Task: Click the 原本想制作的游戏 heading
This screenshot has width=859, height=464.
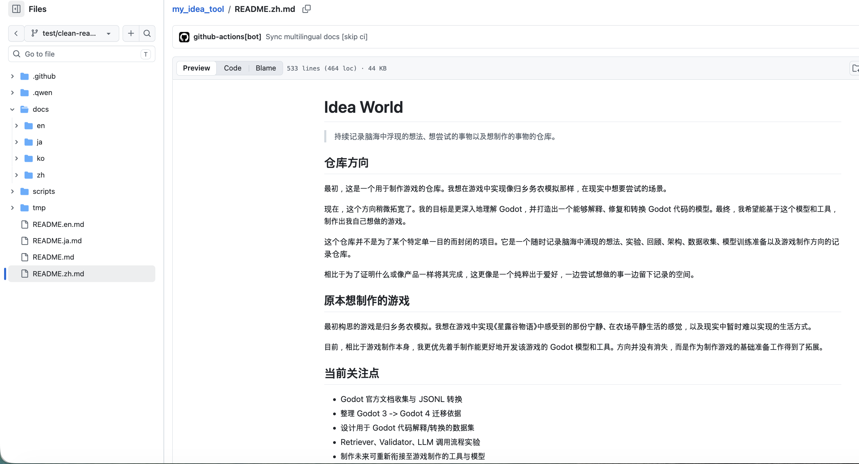Action: [367, 301]
